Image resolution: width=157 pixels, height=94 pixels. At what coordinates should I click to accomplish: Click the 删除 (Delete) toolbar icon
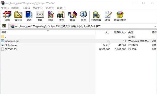click(x=51, y=16)
